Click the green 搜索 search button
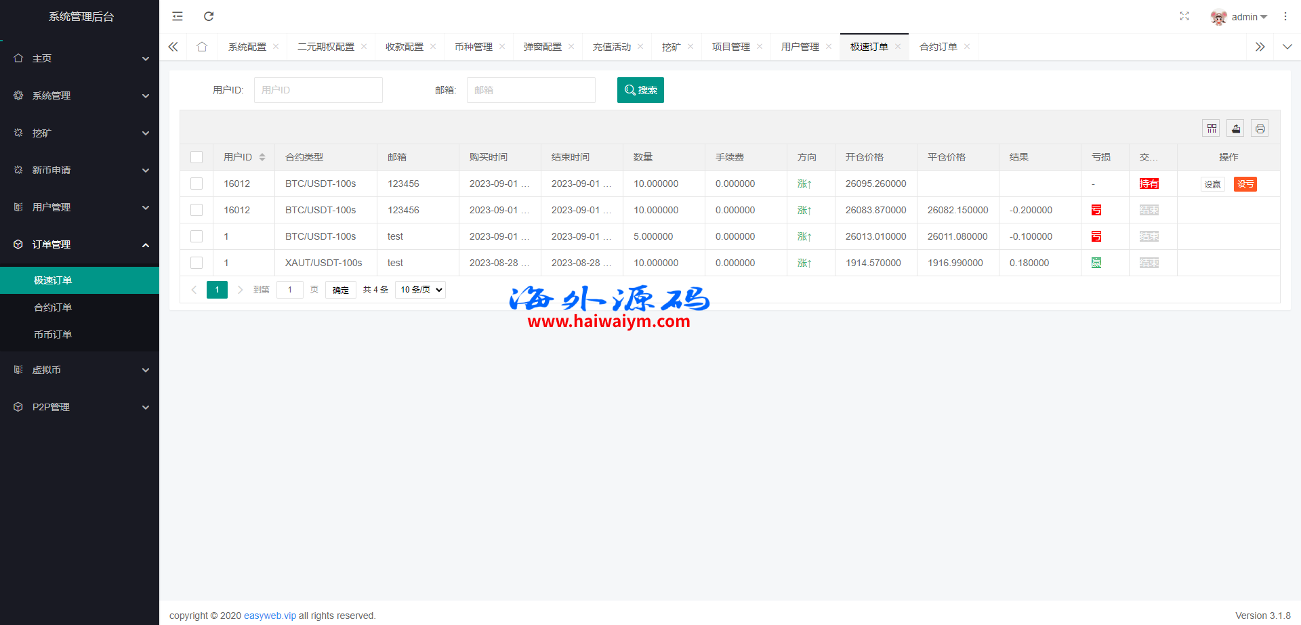 pyautogui.click(x=640, y=90)
